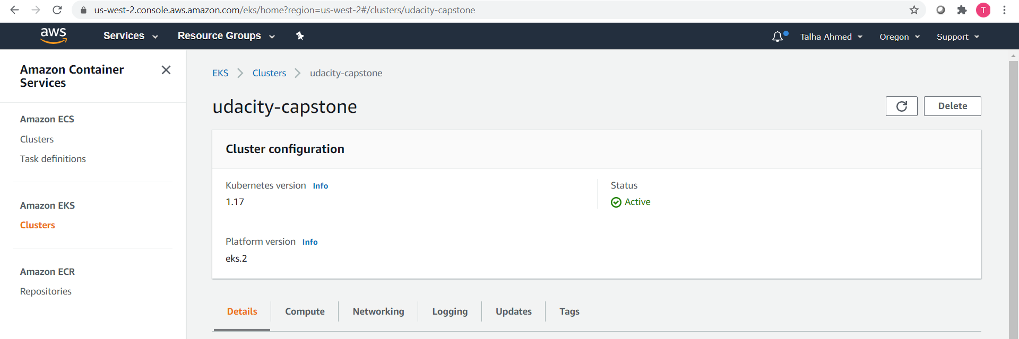The image size is (1019, 339).
Task: Open Repositories under Amazon ECR
Action: point(46,291)
